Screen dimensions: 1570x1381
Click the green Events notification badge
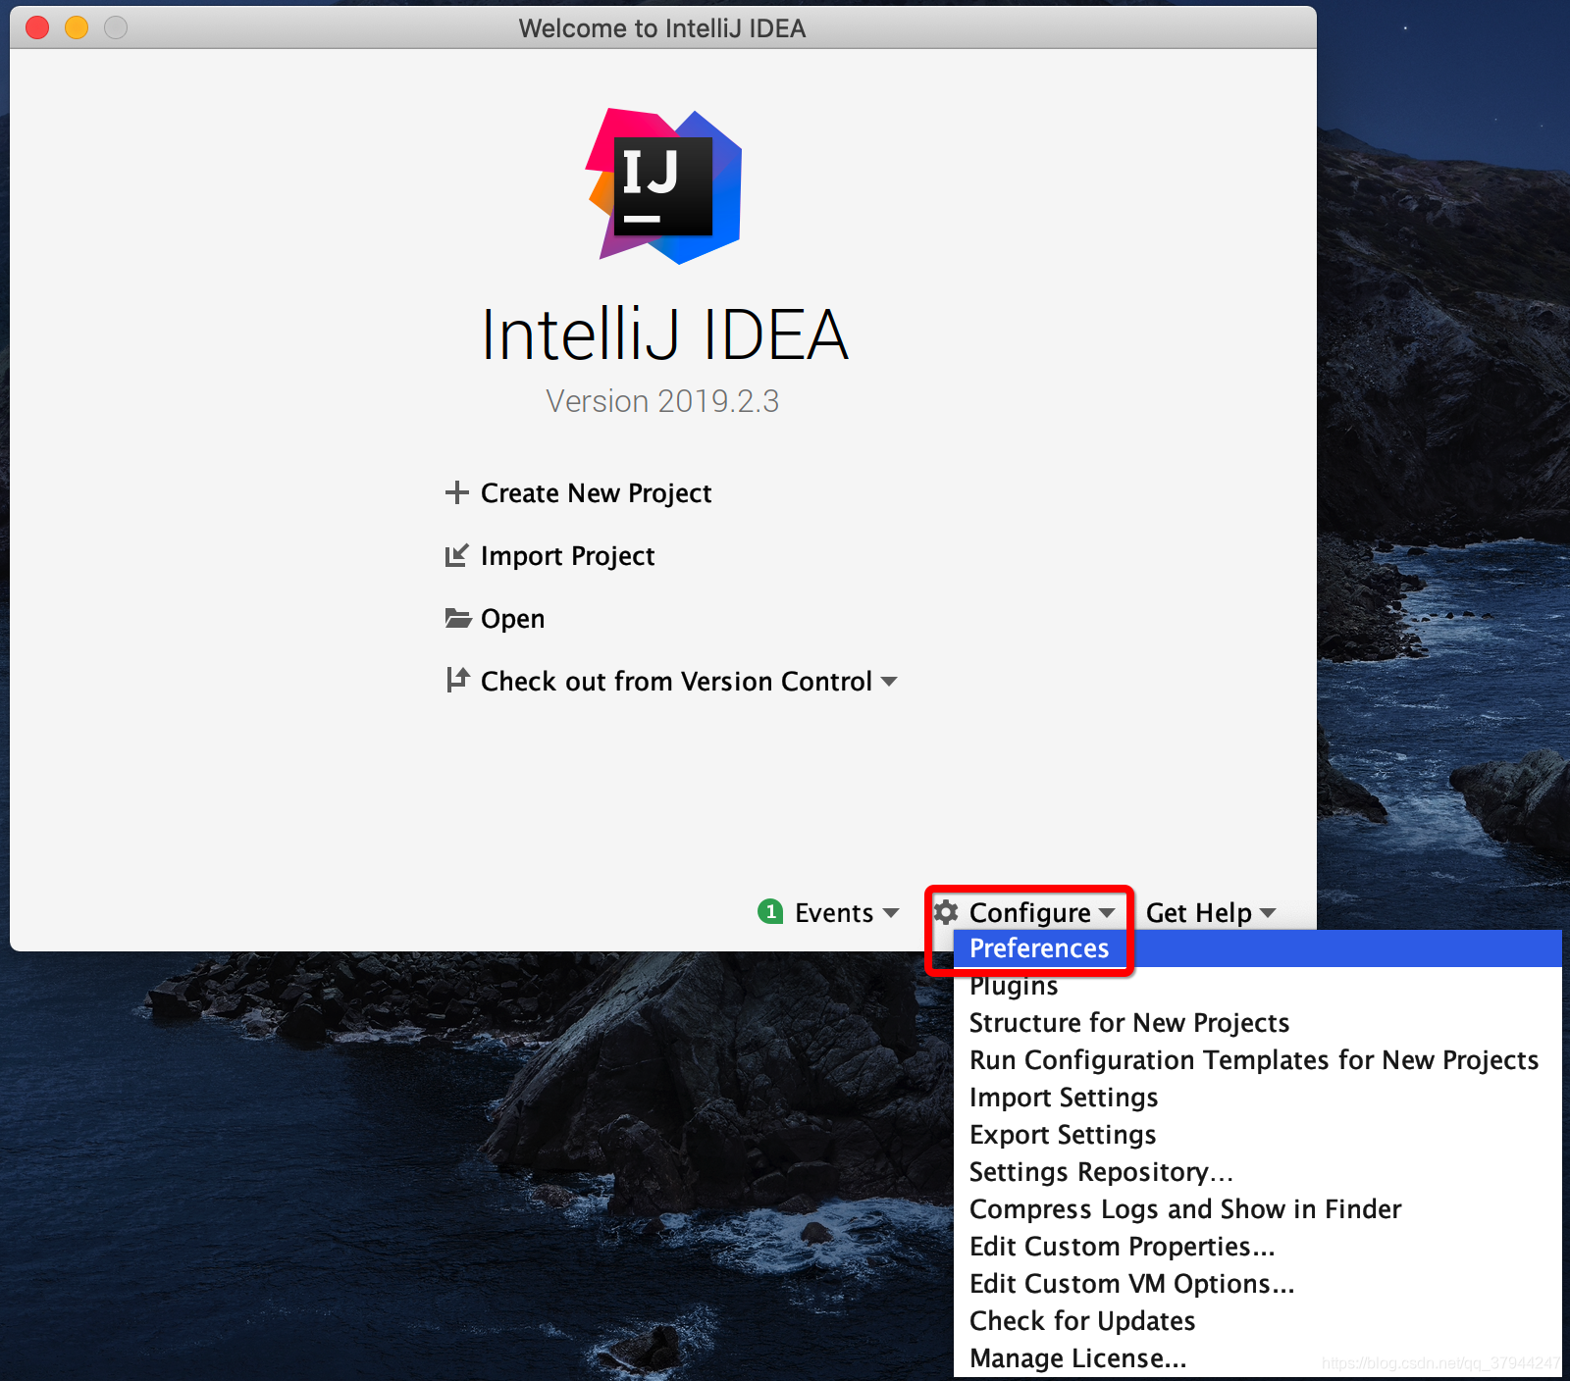(x=770, y=911)
